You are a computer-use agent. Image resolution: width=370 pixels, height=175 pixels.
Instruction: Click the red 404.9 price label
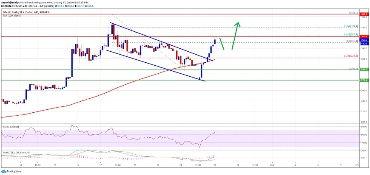tap(364, 14)
